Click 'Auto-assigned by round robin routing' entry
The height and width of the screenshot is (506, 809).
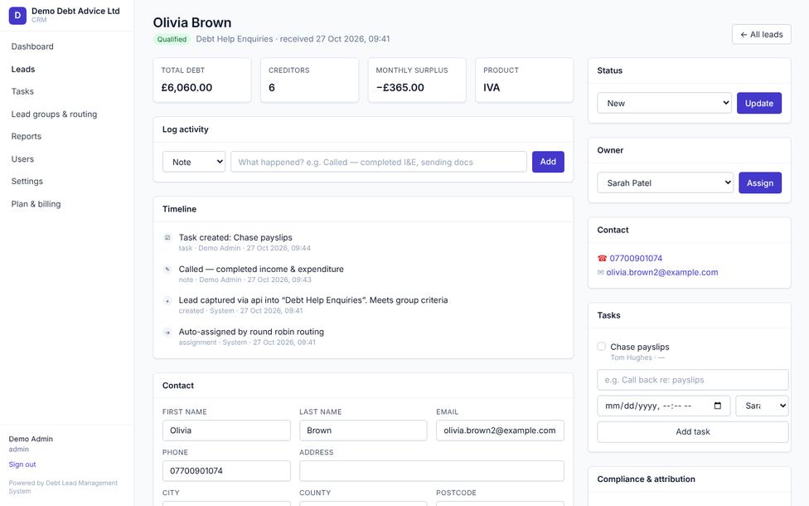tap(251, 332)
